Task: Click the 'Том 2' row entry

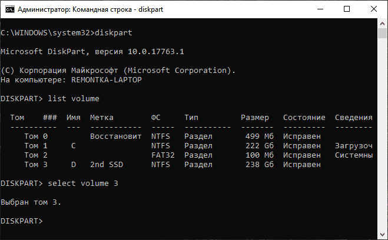Action: (36, 155)
